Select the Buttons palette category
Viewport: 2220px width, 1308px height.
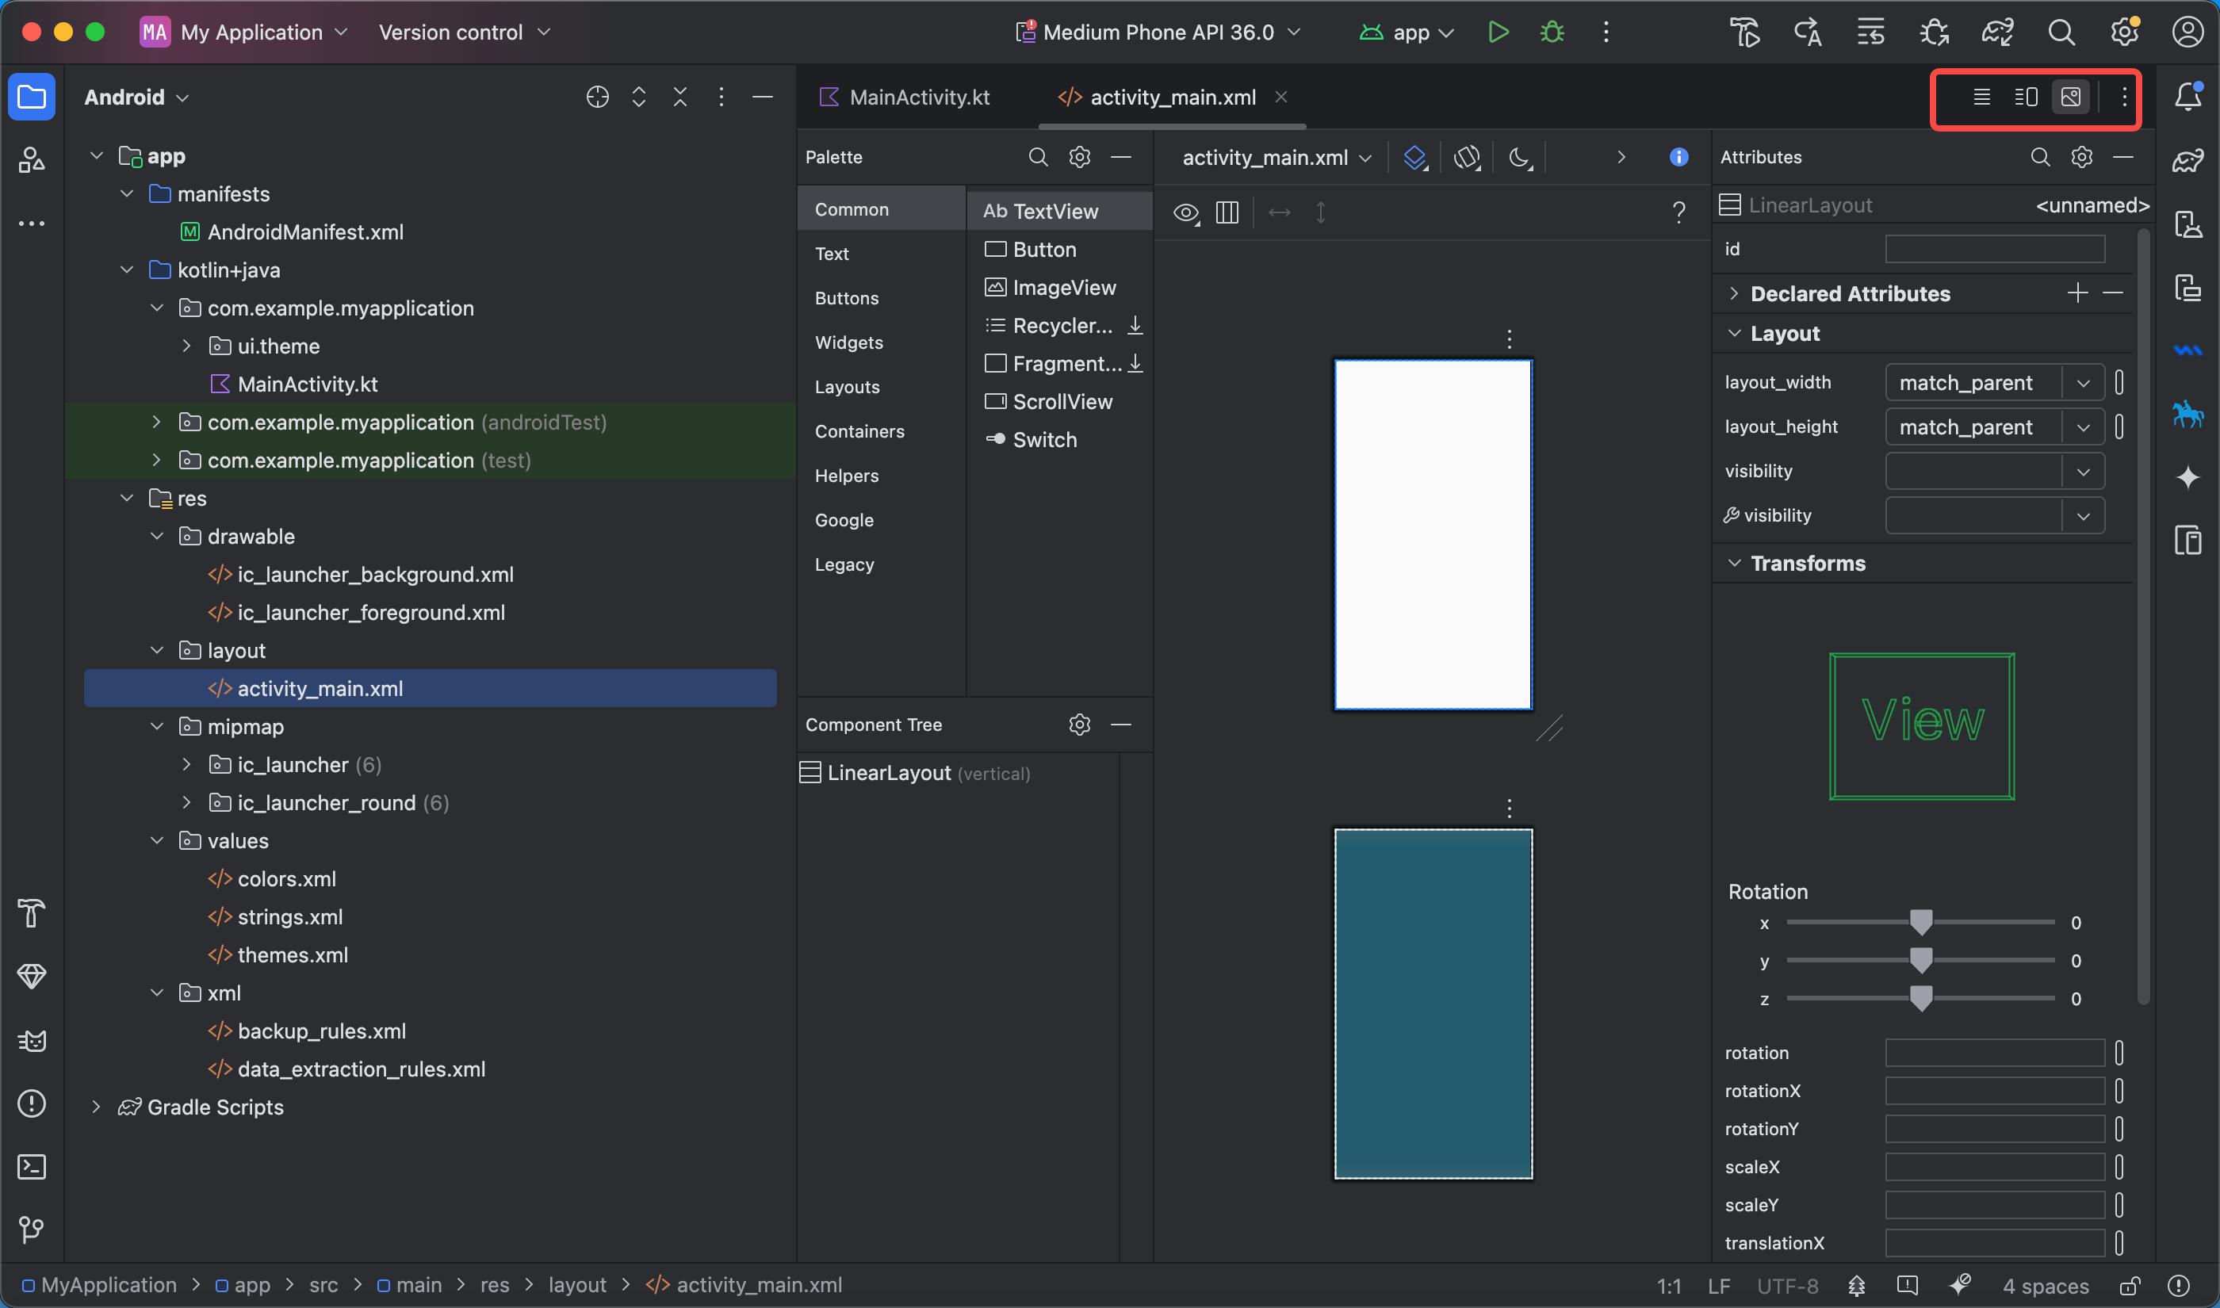coord(846,298)
